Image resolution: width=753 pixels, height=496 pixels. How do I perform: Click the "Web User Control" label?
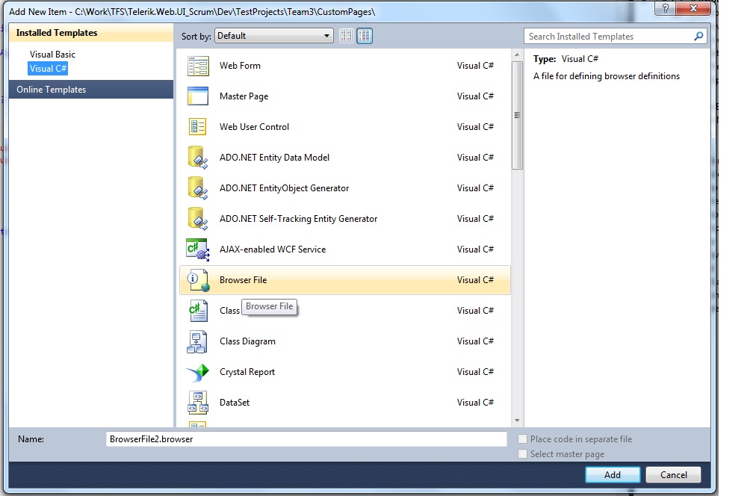coord(255,127)
